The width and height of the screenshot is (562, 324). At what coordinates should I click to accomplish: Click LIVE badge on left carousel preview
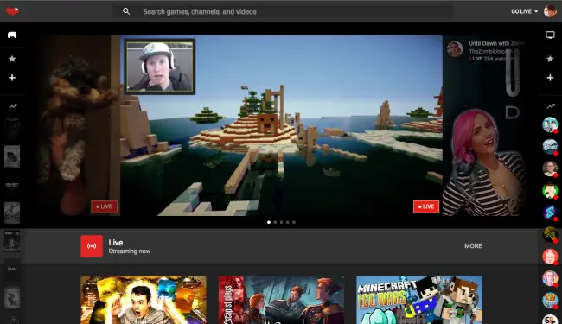[104, 206]
